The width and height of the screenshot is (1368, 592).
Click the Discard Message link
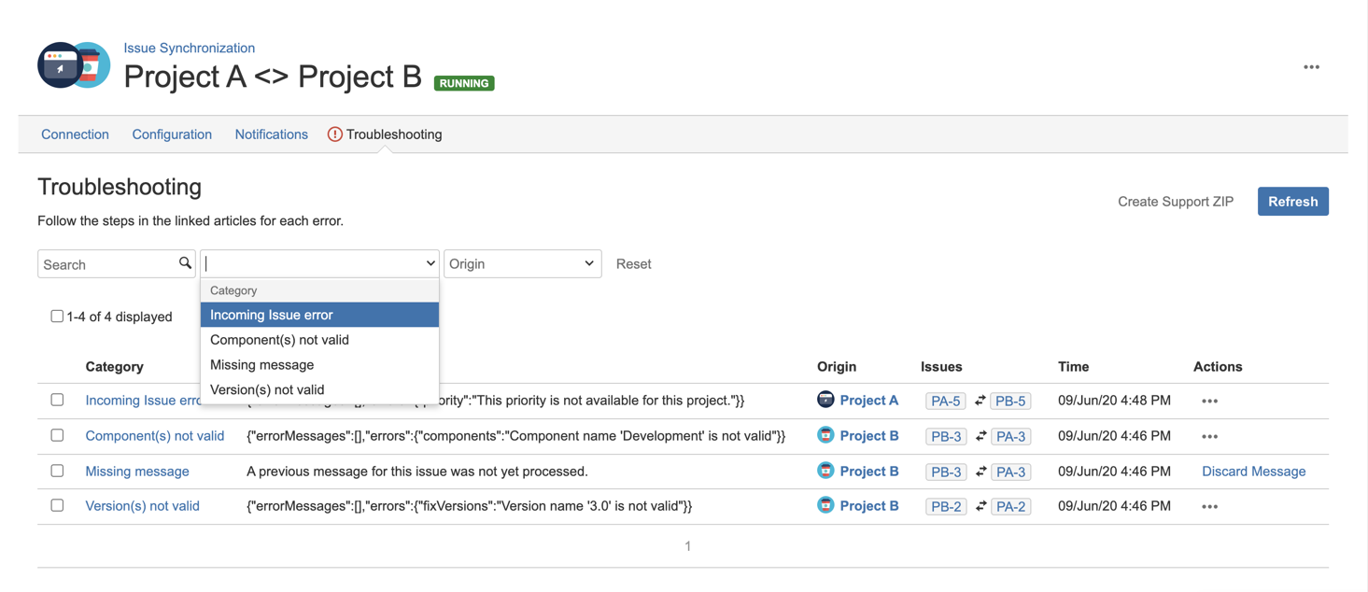pos(1253,472)
